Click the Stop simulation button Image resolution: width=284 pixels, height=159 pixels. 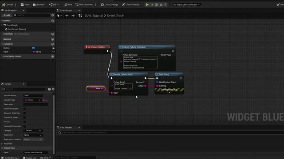click(157, 5)
